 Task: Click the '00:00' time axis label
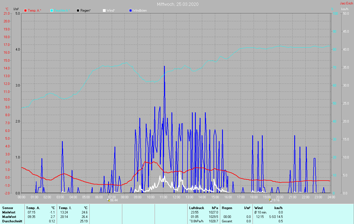[22, 197]
